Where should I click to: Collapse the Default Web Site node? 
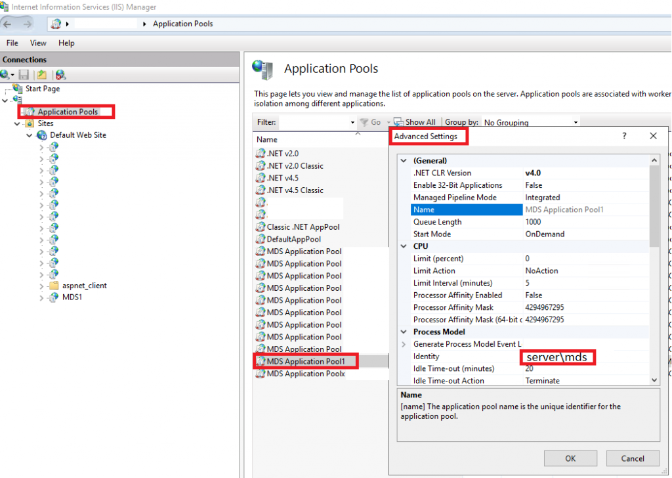(29, 135)
